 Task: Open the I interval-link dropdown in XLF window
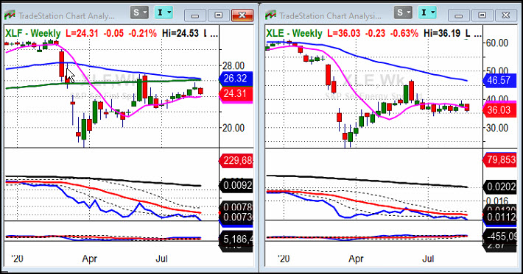click(164, 13)
